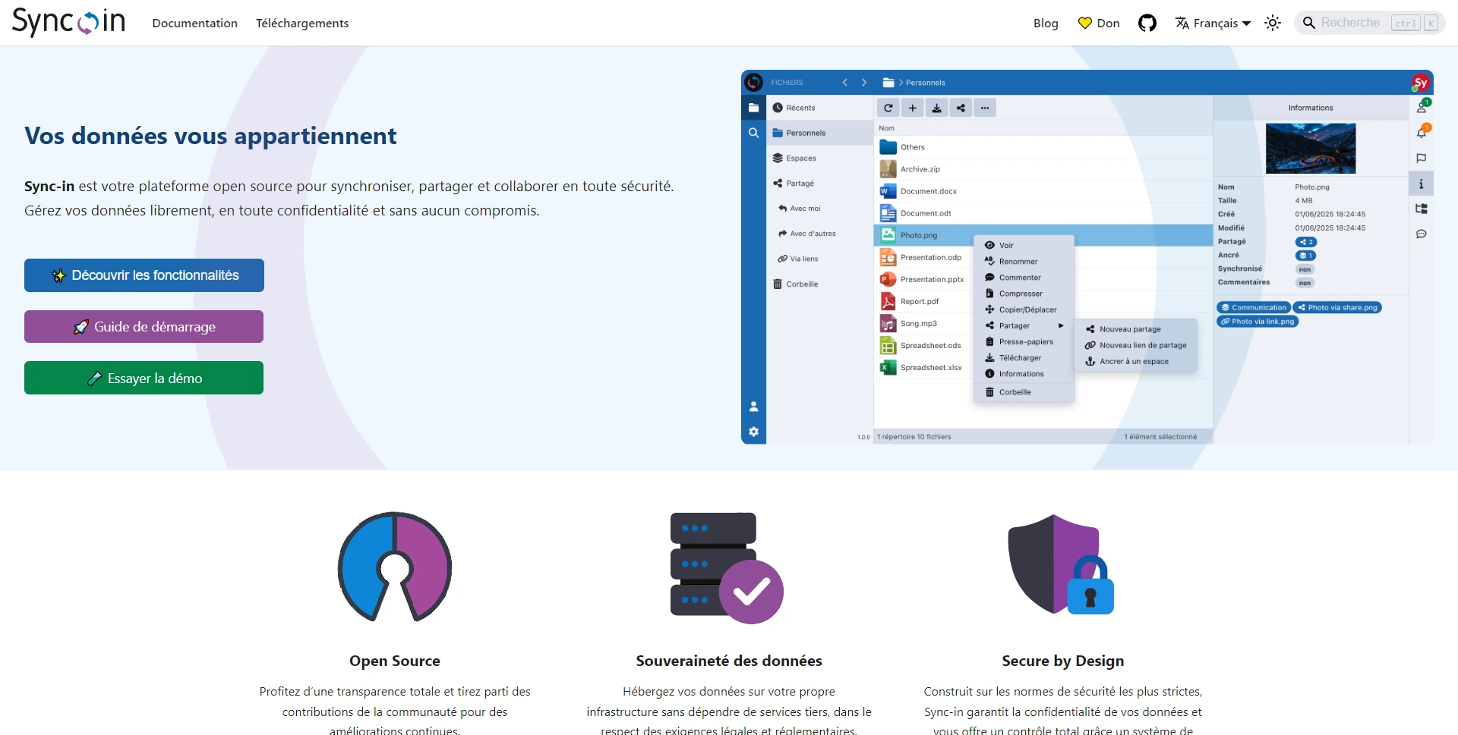Click the Photo.png thumbnail in Informations panel

point(1311,148)
